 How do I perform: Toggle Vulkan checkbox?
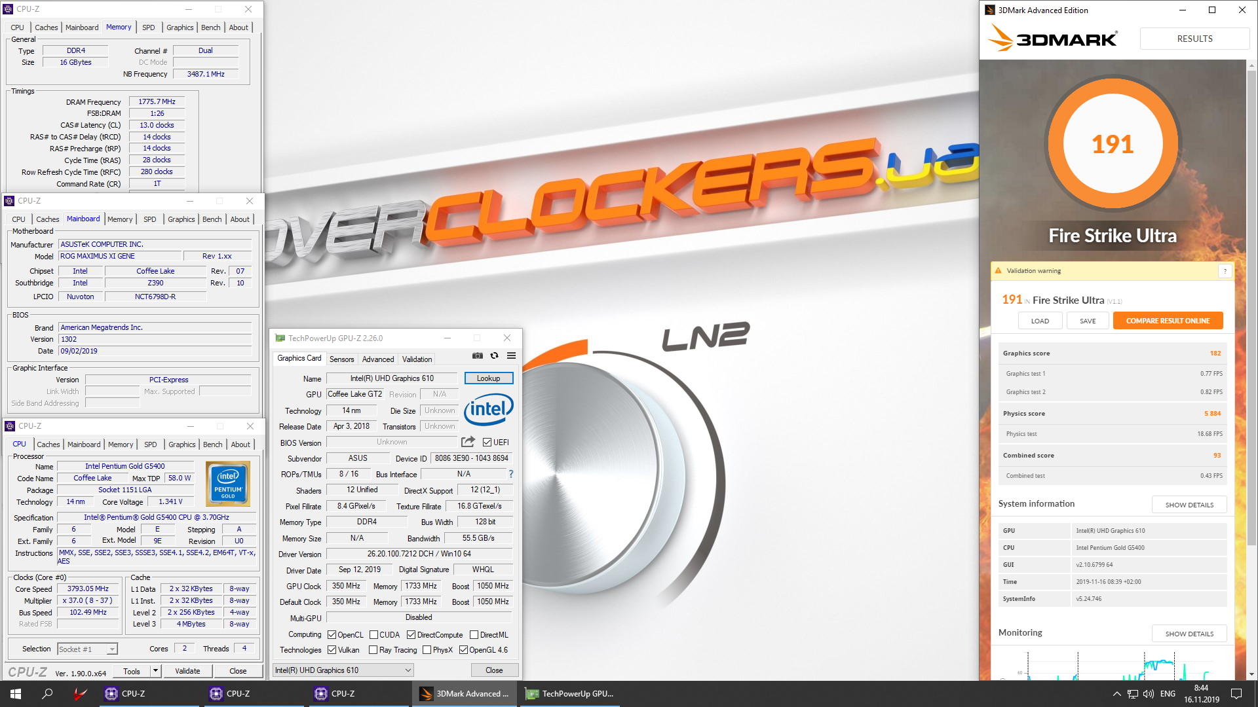pyautogui.click(x=332, y=650)
